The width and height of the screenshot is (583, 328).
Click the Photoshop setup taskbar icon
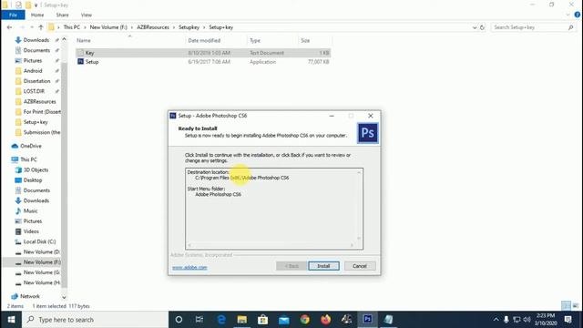coord(367,320)
